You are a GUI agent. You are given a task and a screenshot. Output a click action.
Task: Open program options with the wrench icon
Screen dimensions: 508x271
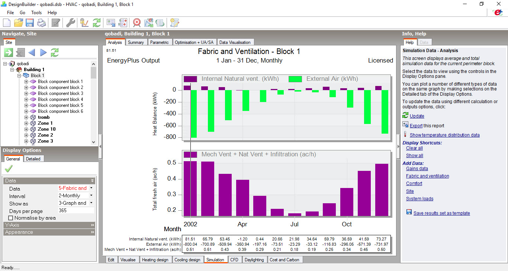(x=70, y=23)
